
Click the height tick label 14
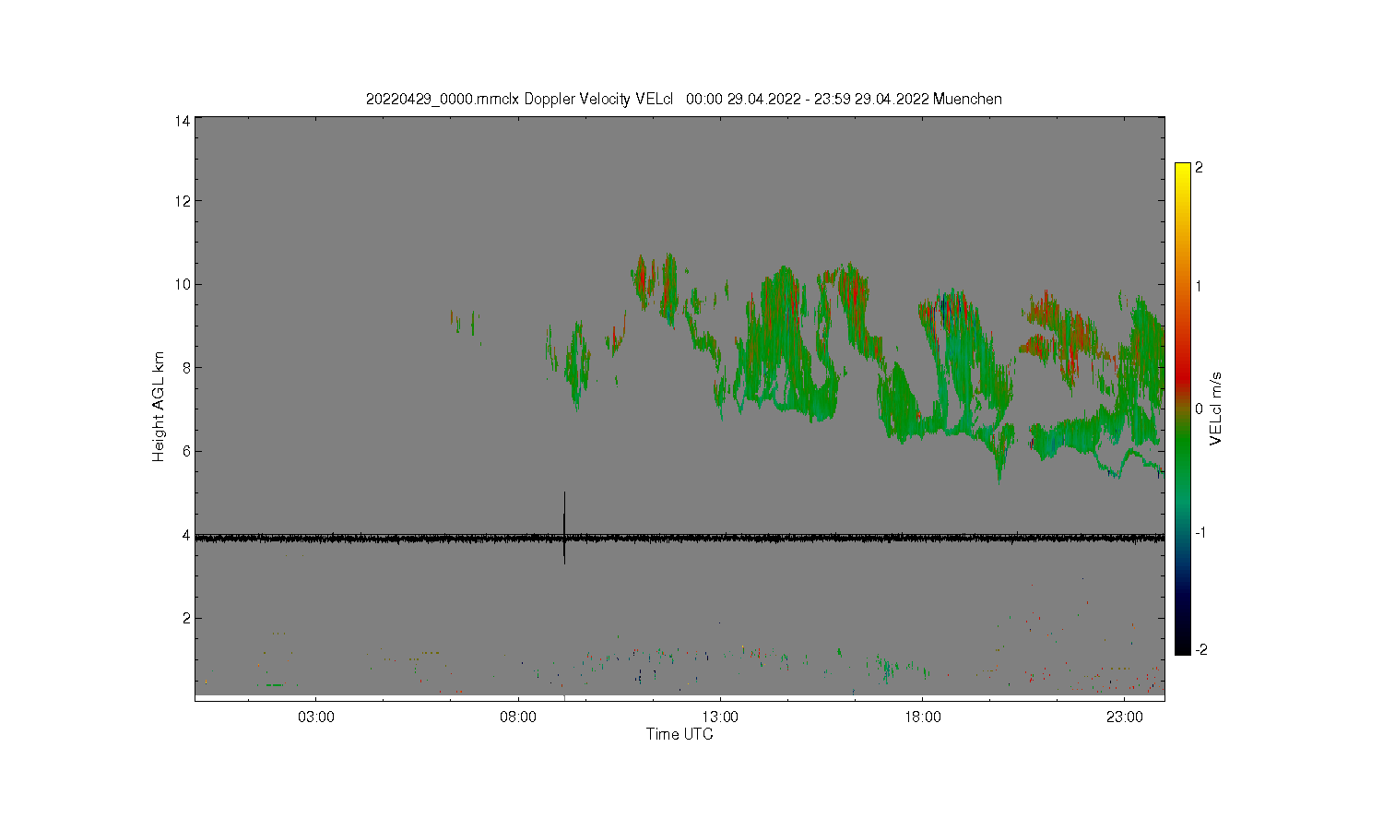pyautogui.click(x=183, y=121)
